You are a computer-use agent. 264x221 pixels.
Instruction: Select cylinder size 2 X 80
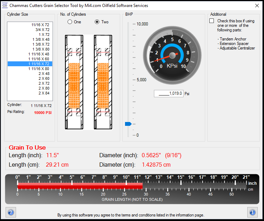[x=30, y=88]
